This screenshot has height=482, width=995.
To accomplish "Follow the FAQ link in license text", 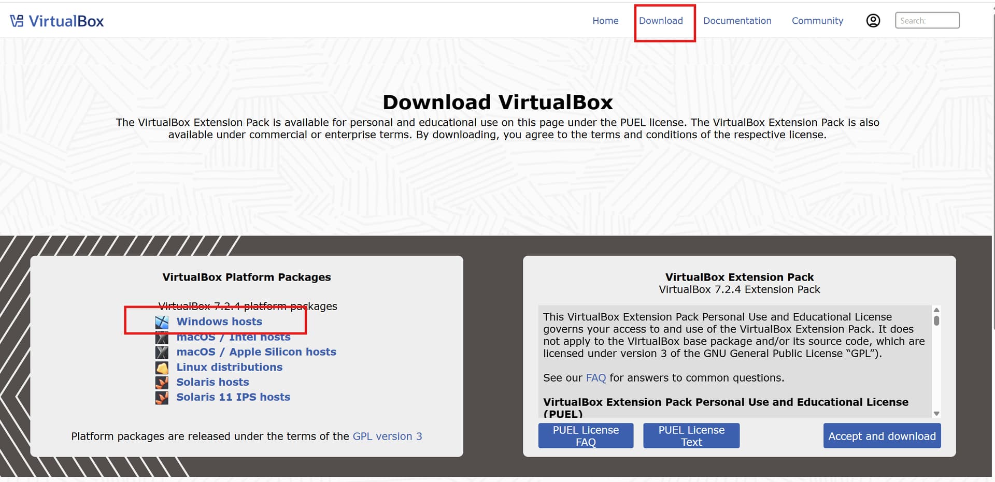I will pos(595,378).
